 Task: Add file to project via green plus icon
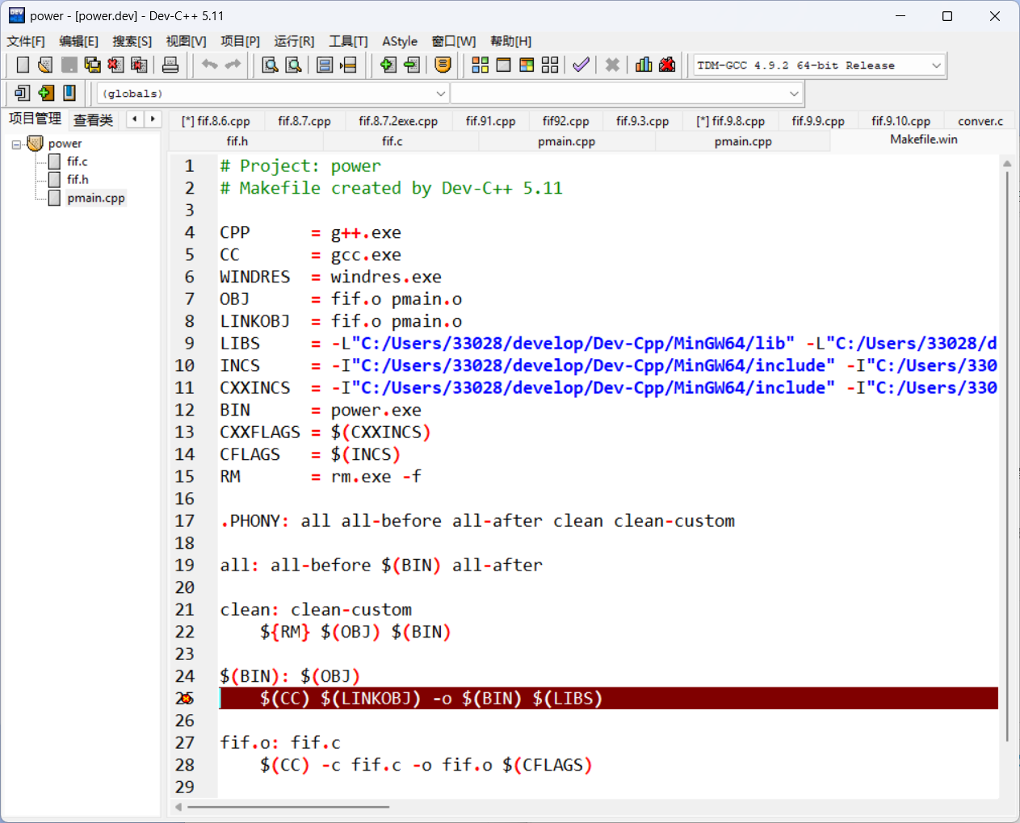[x=388, y=65]
